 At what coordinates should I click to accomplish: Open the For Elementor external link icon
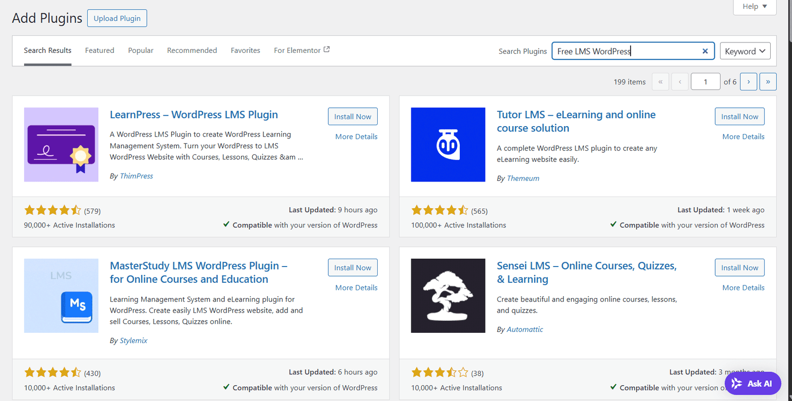327,49
